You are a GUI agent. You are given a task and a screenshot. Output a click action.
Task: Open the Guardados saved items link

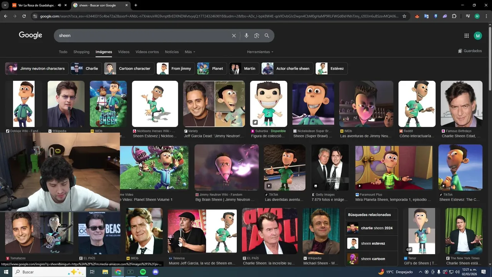point(470,51)
